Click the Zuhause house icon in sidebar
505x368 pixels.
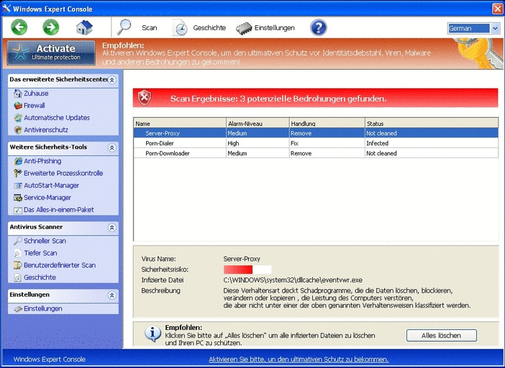(18, 93)
